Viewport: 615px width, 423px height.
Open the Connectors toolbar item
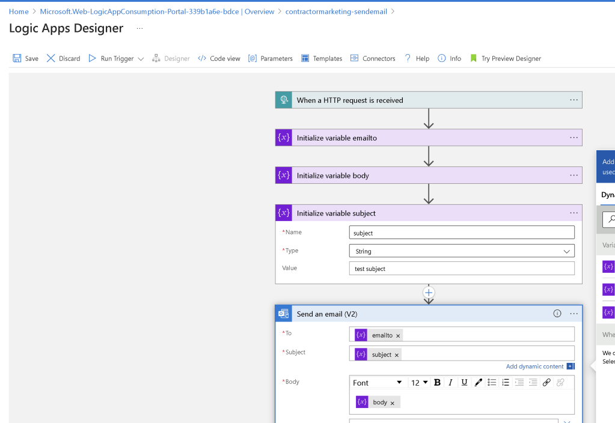tap(373, 58)
